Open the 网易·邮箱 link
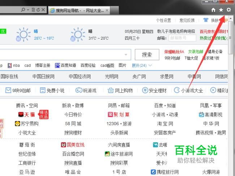This screenshot has height=176, width=235. coord(119,106)
